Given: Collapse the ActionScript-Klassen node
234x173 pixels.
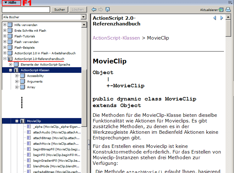Looking at the screenshot, I should pyautogui.click(x=10, y=70).
